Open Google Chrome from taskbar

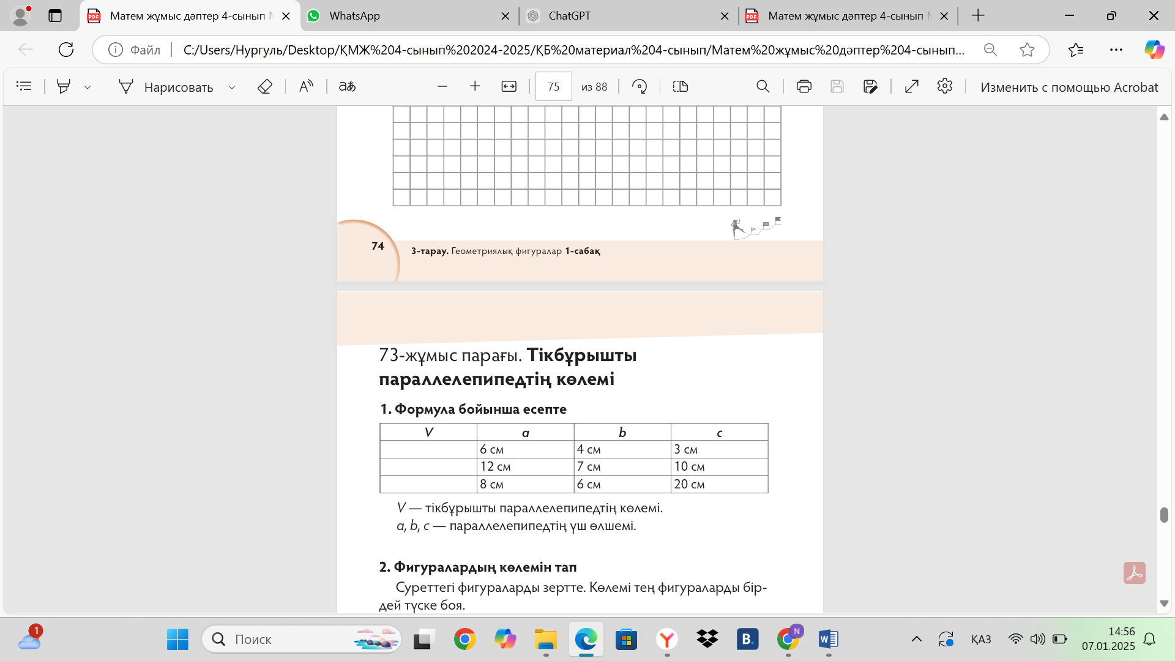pos(464,640)
